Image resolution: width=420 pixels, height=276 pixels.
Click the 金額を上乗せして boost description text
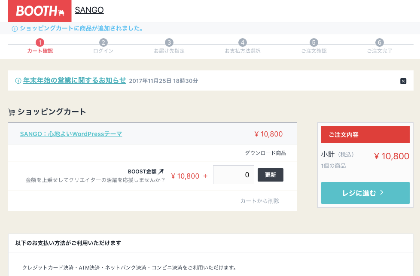pos(95,180)
